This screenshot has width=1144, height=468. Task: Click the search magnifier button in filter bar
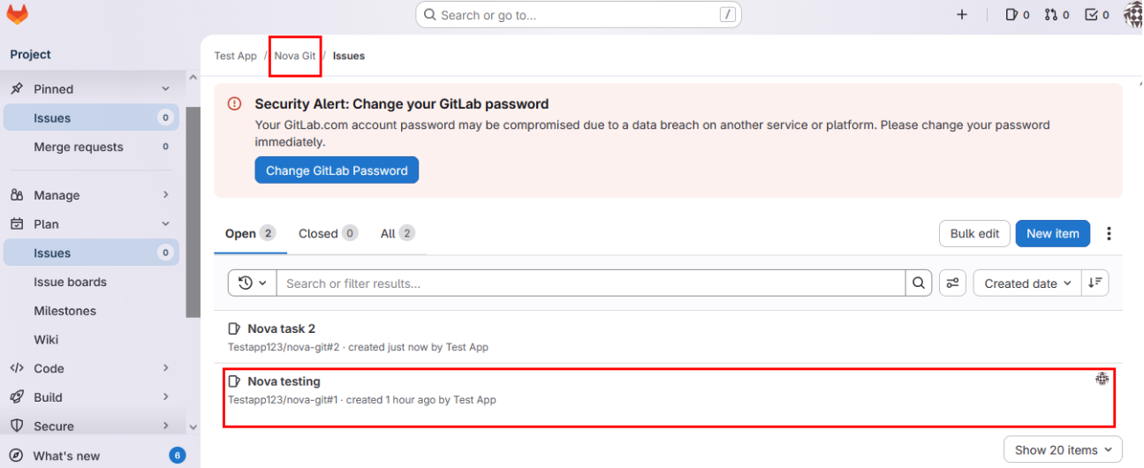[919, 283]
